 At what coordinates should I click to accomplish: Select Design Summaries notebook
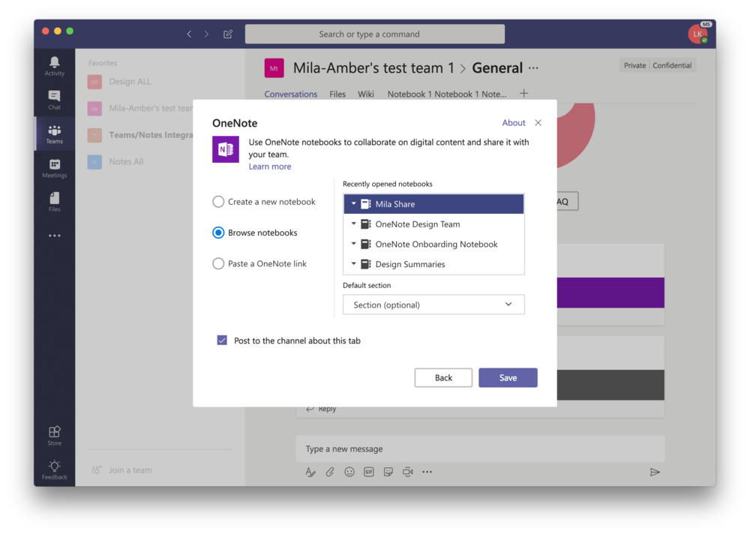[433, 264]
